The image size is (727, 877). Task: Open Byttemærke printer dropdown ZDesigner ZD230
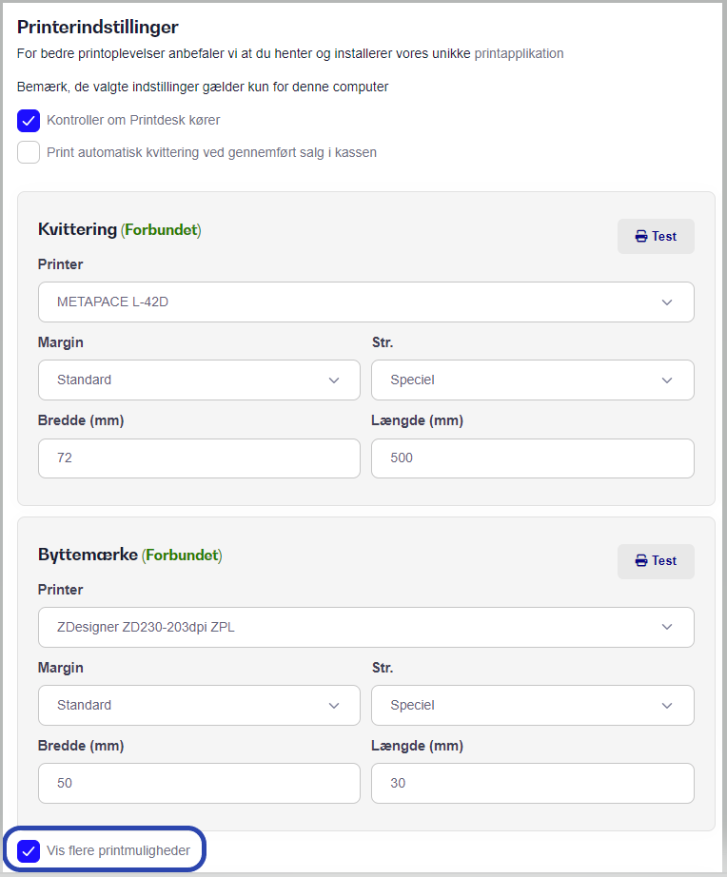click(366, 627)
